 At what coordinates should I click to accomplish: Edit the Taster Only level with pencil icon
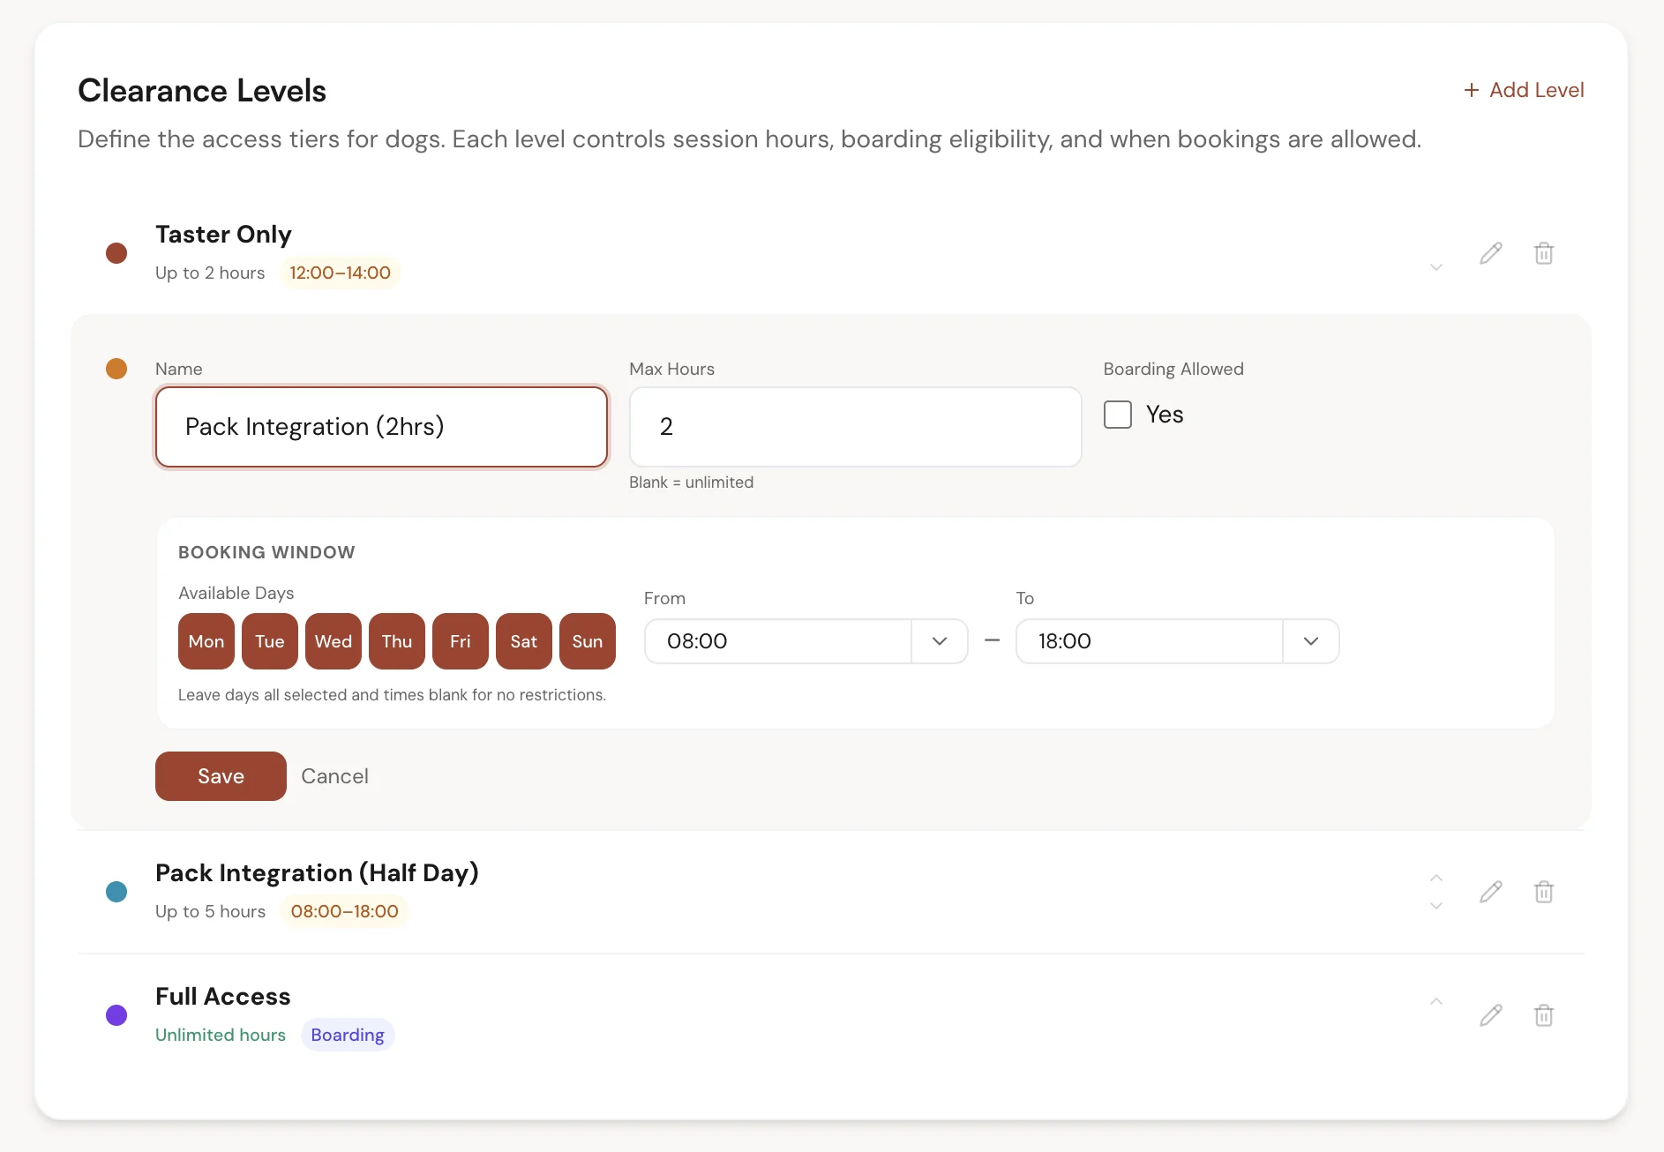click(x=1491, y=253)
